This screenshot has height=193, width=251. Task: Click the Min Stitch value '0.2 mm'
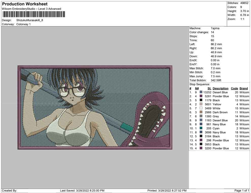(x=216, y=72)
